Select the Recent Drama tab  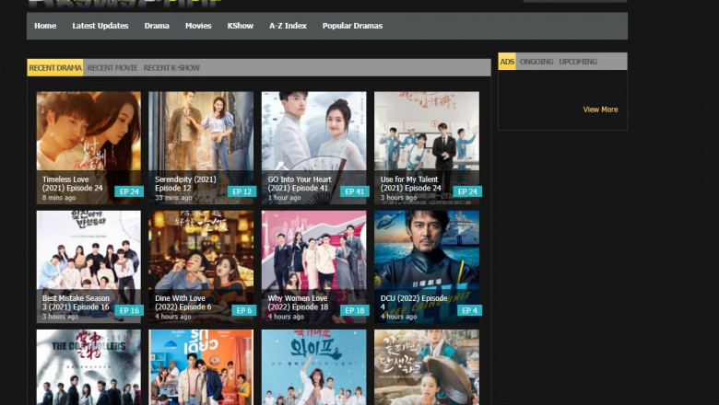tap(55, 67)
